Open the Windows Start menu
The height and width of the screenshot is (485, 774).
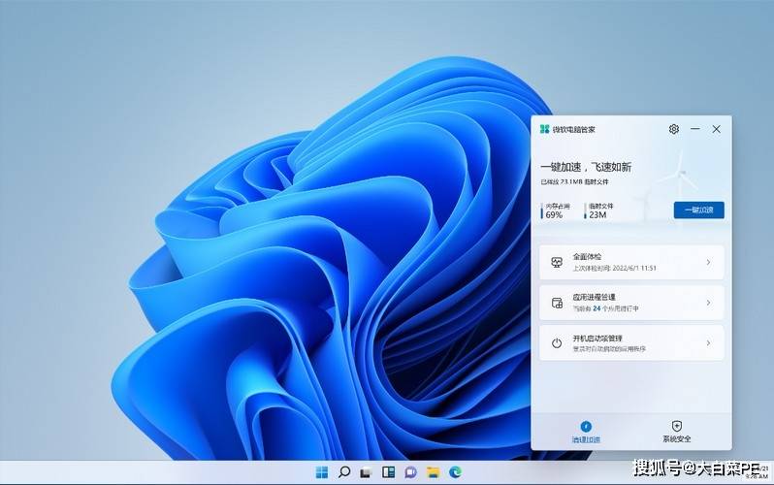pyautogui.click(x=322, y=472)
